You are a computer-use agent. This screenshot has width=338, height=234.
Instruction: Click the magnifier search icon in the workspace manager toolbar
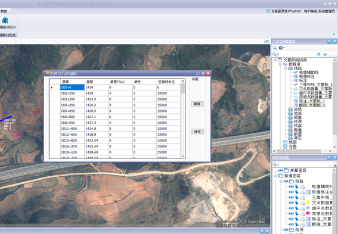click(x=274, y=48)
